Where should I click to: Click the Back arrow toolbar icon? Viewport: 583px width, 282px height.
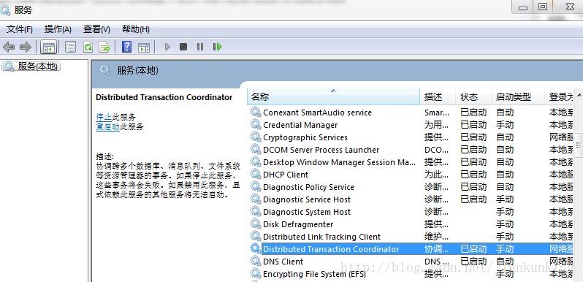[9, 47]
